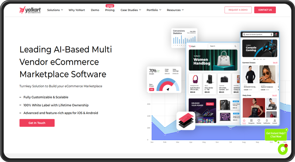
Task: Click the Contact Us button
Action: (265, 10)
